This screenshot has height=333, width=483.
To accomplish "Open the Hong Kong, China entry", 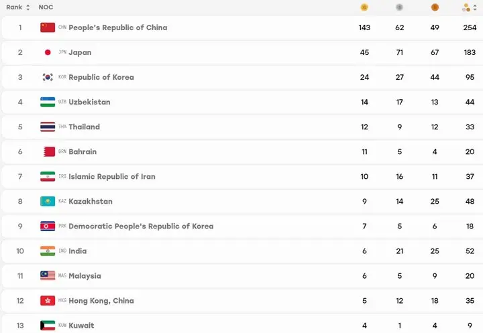I will point(101,301).
